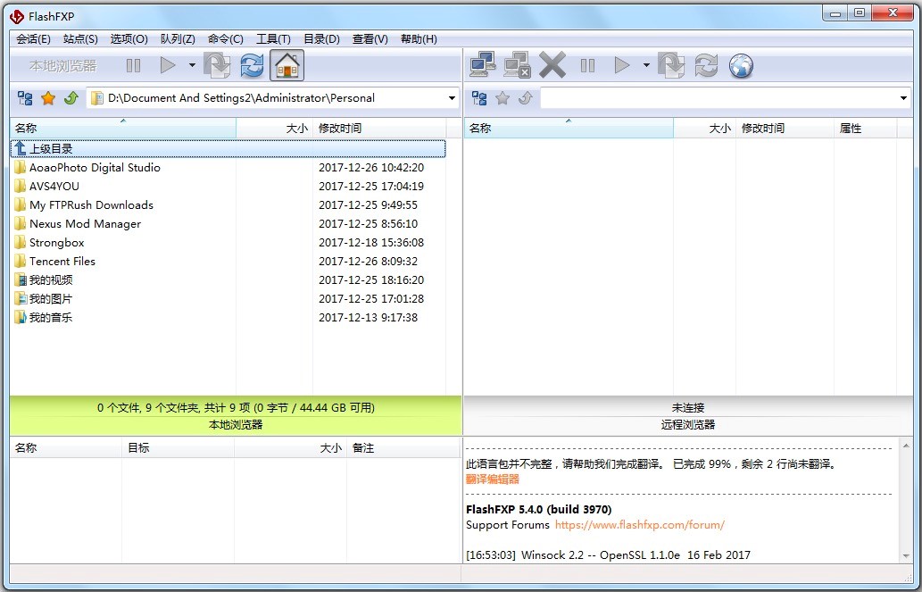Sort local list by 大小 column
Screen dimensions: 922x592
275,129
